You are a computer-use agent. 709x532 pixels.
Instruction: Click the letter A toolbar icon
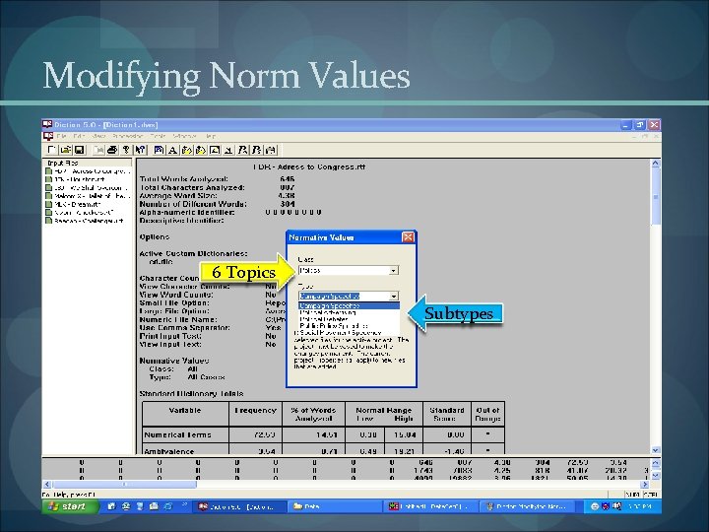pyautogui.click(x=172, y=150)
